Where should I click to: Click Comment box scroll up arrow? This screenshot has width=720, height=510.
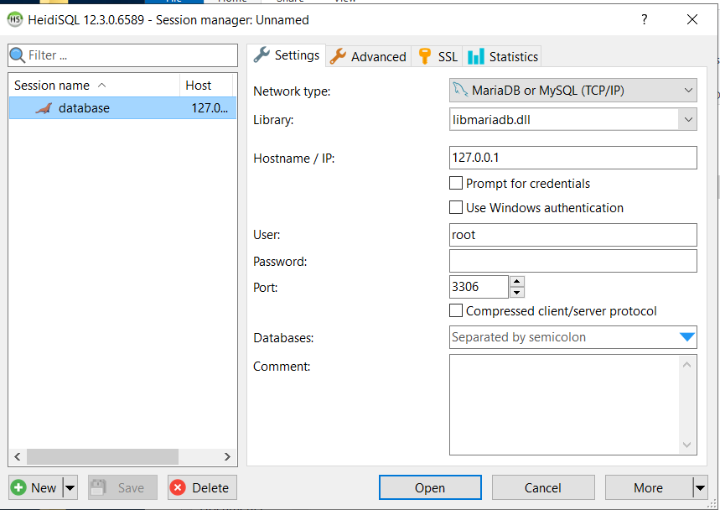[x=687, y=365]
